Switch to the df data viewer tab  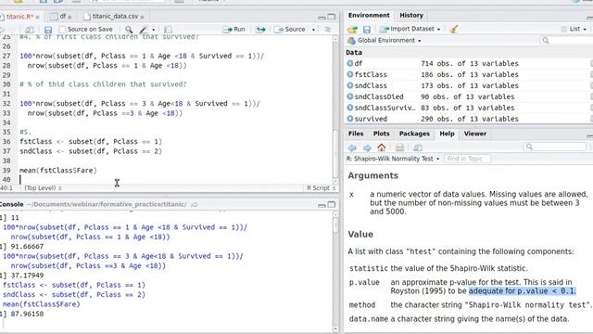coord(62,17)
